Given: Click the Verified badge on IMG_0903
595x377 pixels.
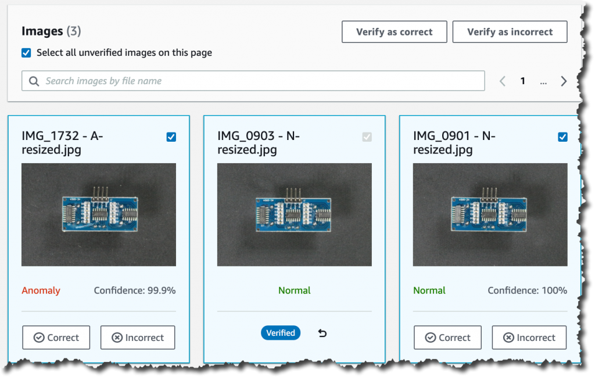Looking at the screenshot, I should [281, 333].
